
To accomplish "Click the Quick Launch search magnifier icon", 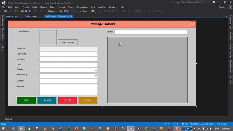I will tap(214, 2).
